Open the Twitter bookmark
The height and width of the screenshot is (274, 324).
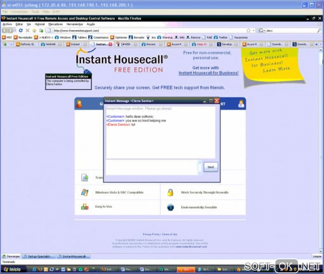[220, 38]
